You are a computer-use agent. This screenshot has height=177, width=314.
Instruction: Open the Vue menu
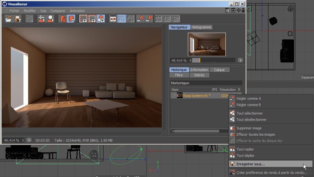[x=43, y=11]
